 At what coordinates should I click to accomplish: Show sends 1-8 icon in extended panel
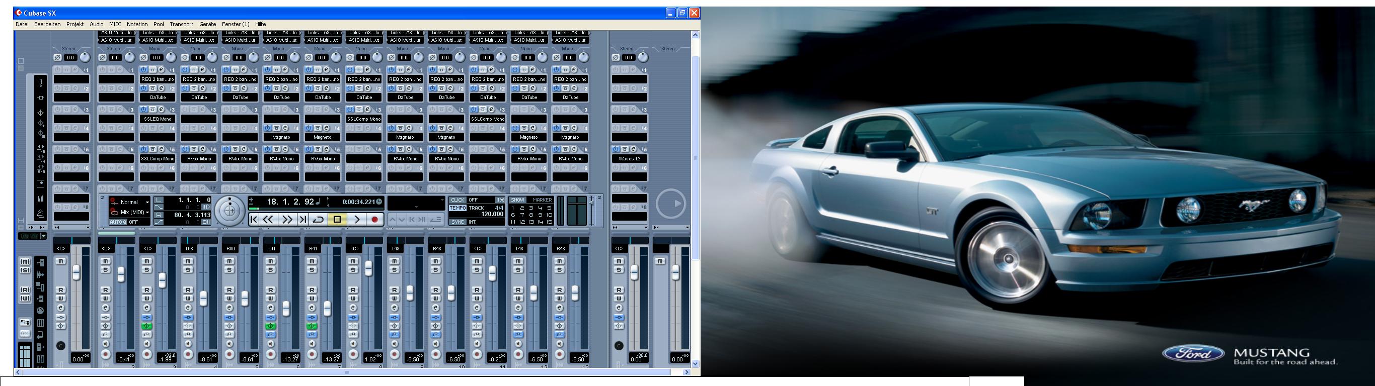(41, 149)
